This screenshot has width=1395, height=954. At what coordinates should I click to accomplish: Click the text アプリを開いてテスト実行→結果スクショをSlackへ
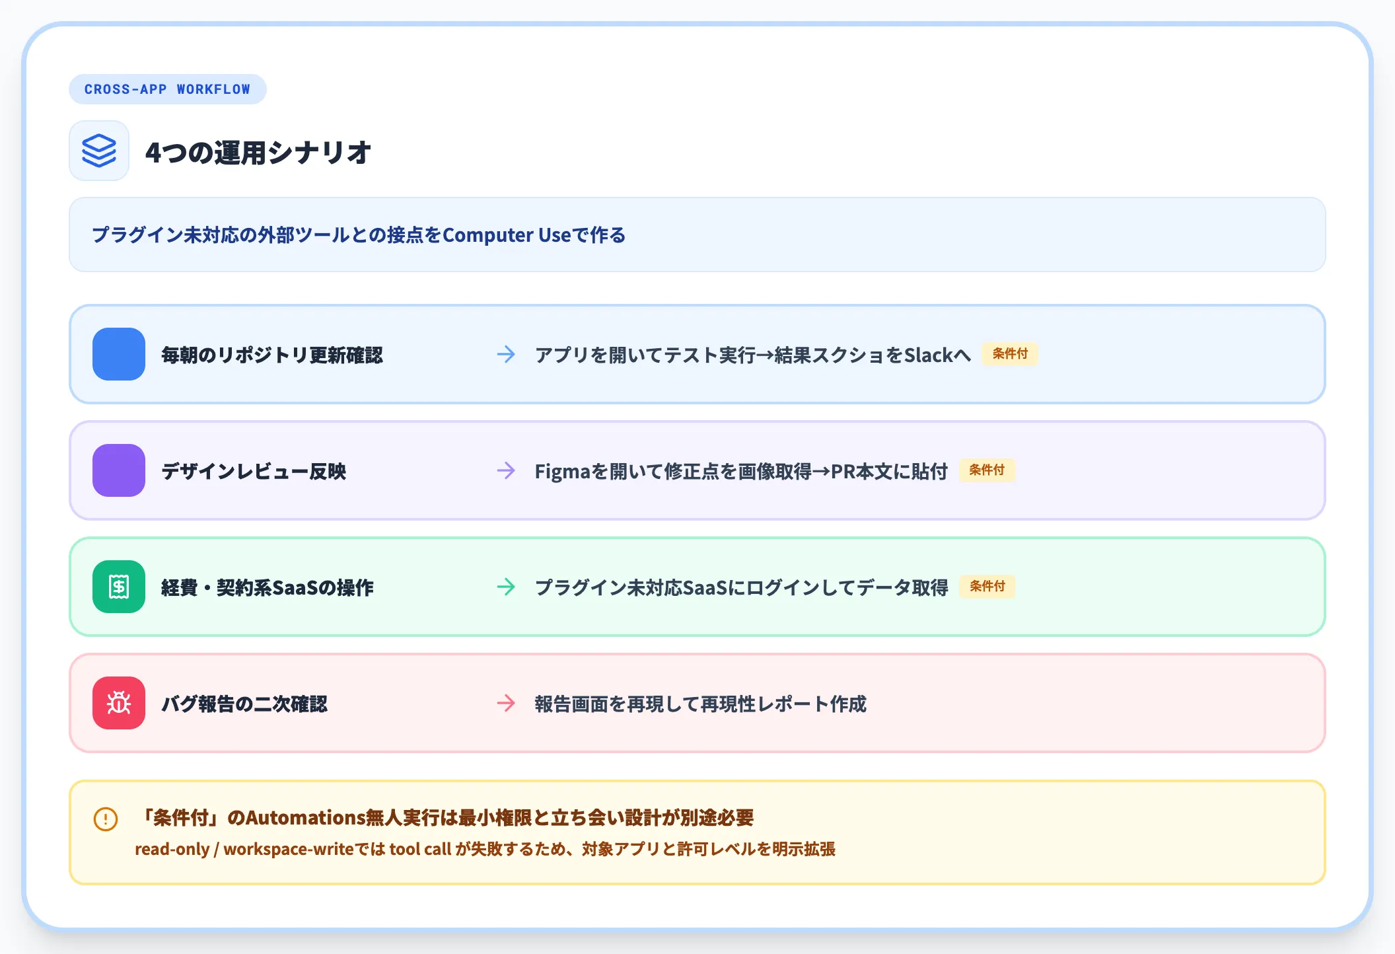click(753, 355)
